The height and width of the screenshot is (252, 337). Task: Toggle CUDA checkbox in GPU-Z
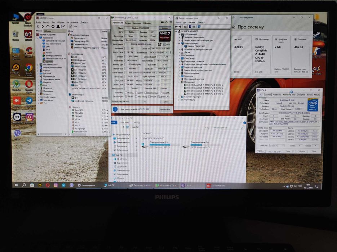point(136,93)
